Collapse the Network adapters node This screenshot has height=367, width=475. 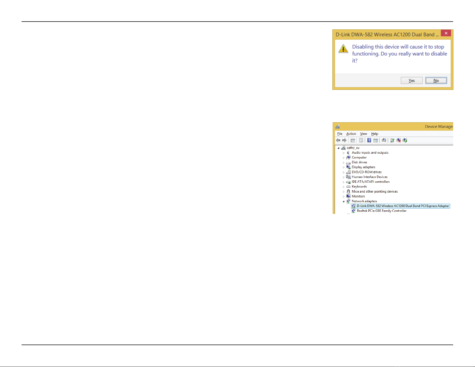coord(344,201)
